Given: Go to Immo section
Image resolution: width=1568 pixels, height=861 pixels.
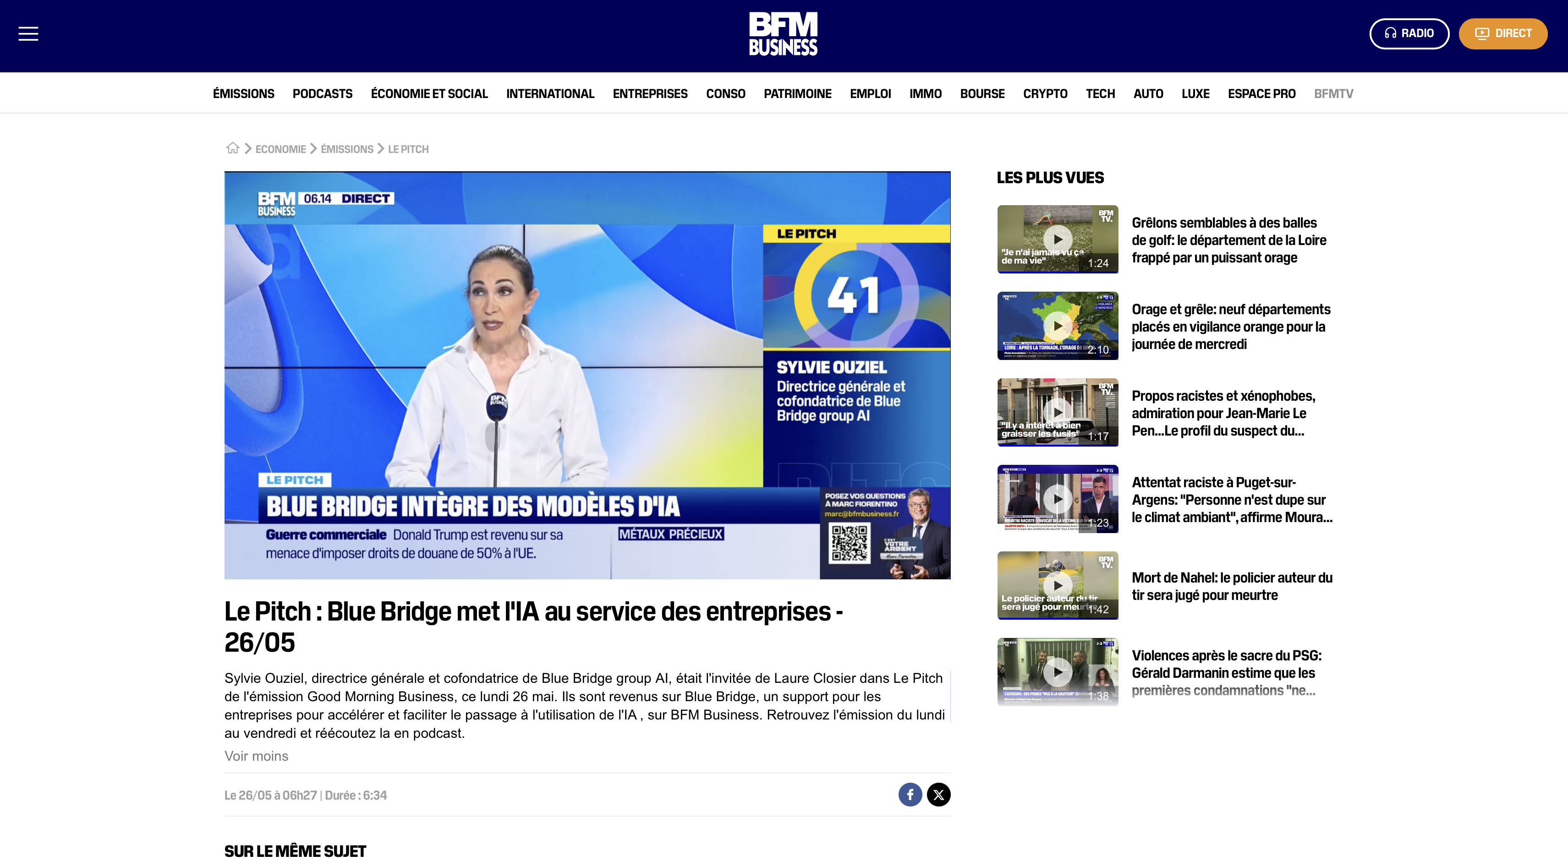Looking at the screenshot, I should coord(925,94).
